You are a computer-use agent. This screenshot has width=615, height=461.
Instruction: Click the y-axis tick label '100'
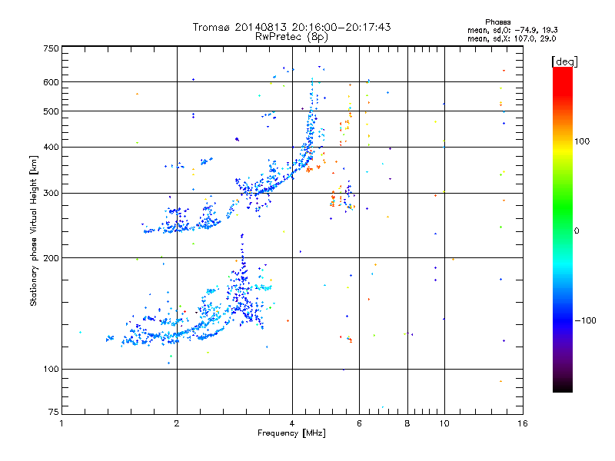tap(51, 369)
